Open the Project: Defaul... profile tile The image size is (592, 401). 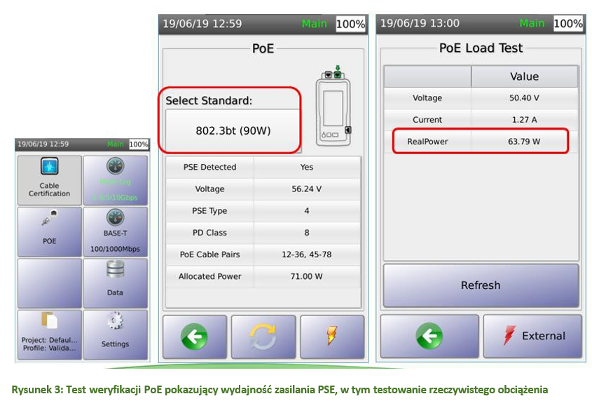click(x=50, y=334)
